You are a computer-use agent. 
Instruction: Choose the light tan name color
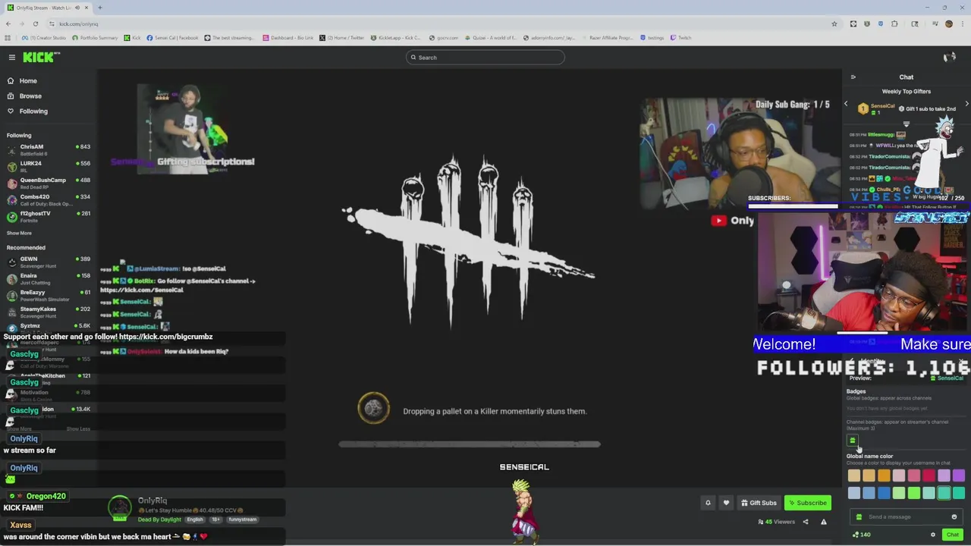(854, 475)
